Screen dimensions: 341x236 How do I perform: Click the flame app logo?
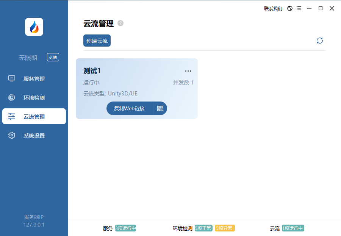(x=34, y=27)
